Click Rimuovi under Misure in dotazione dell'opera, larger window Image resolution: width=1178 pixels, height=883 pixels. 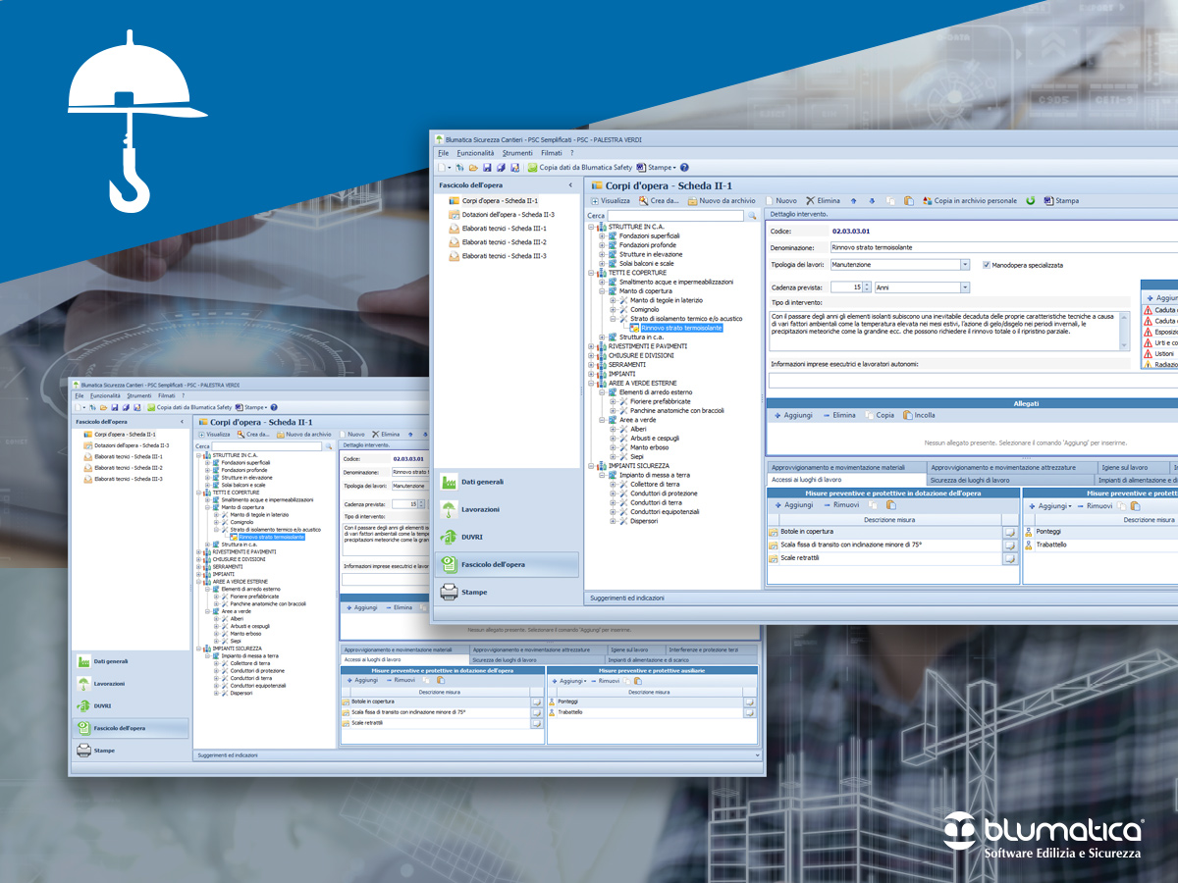click(x=841, y=505)
